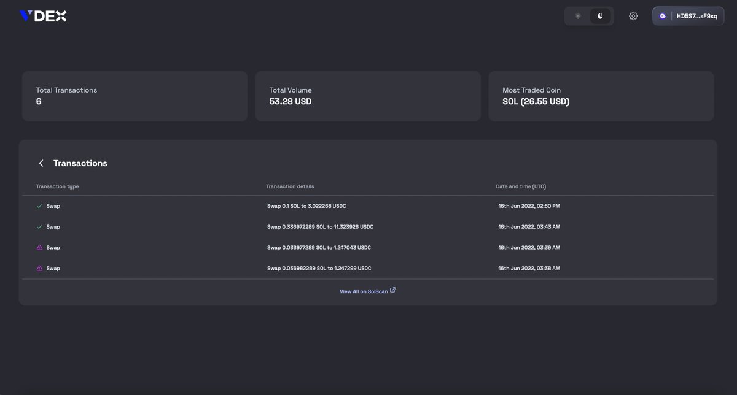This screenshot has height=395, width=737.
Task: Click date 16th Jun 2022, 03:38 AM
Action: click(529, 269)
